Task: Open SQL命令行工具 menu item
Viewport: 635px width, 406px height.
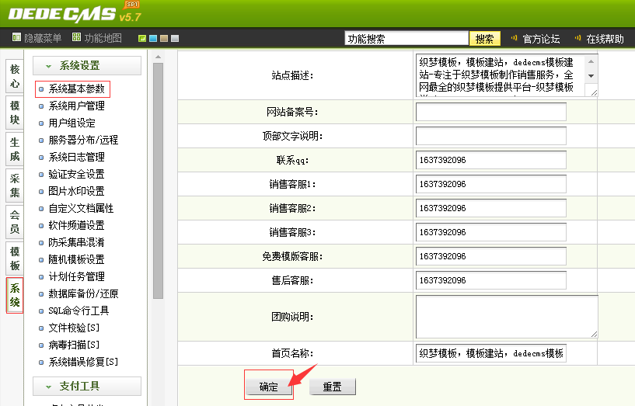Action: click(79, 311)
